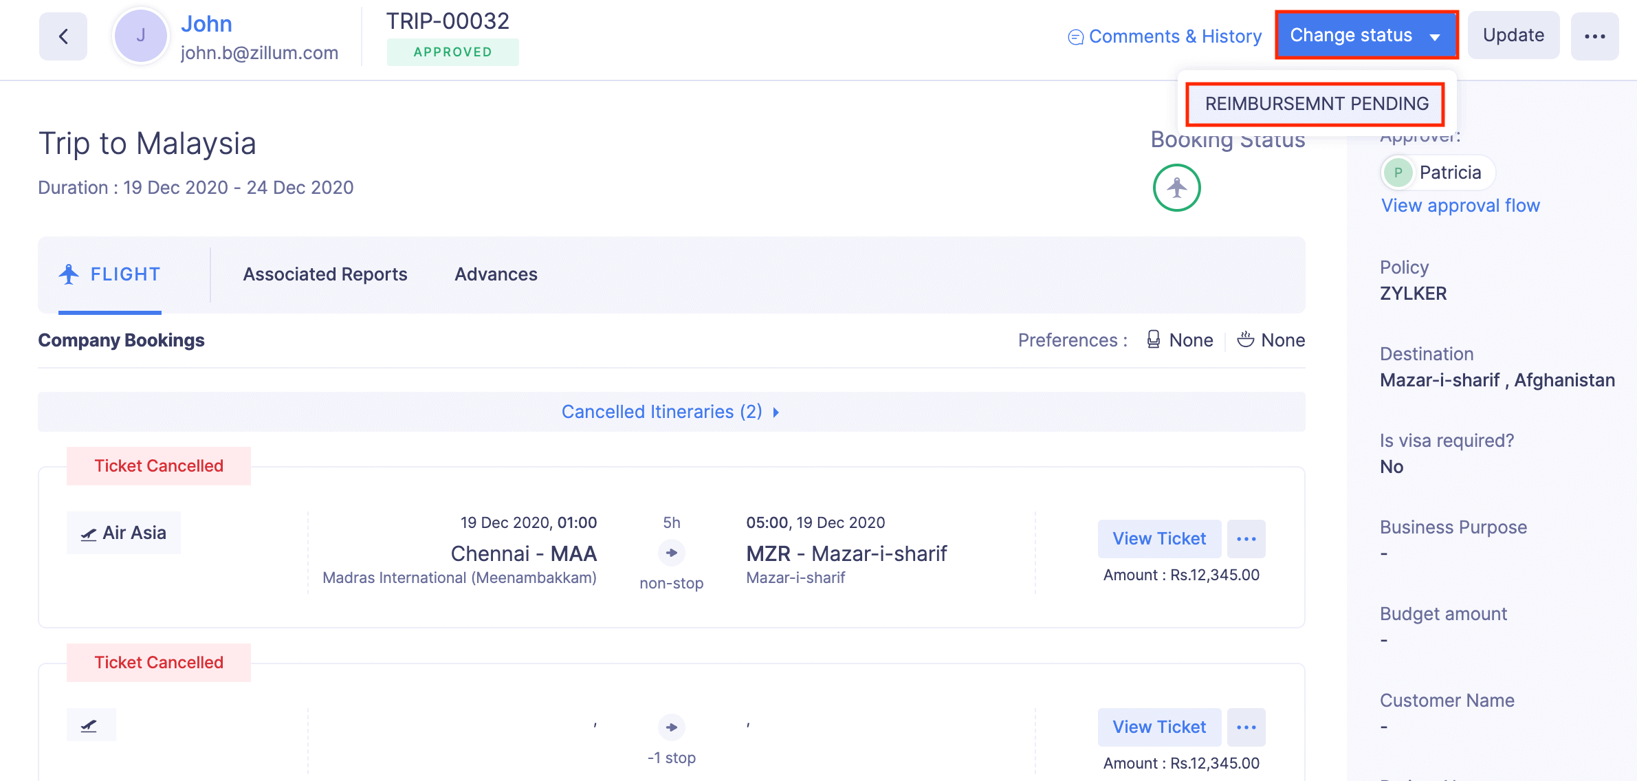Image resolution: width=1637 pixels, height=781 pixels.
Task: Click the Update button
Action: [x=1513, y=36]
